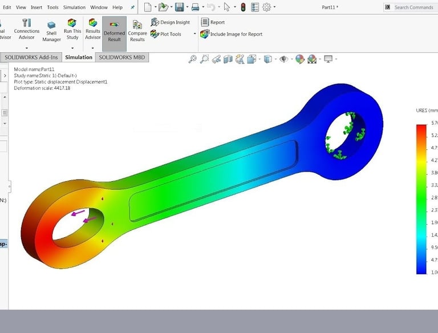Click the URES displacement color legend bar
The height and width of the screenshot is (333, 438).
(x=421, y=199)
